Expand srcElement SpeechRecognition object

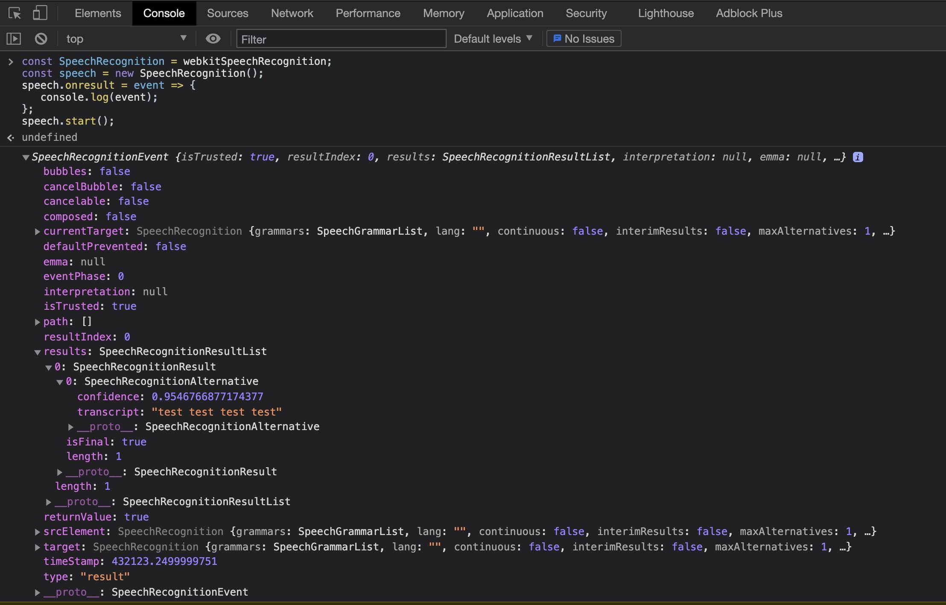click(x=37, y=532)
